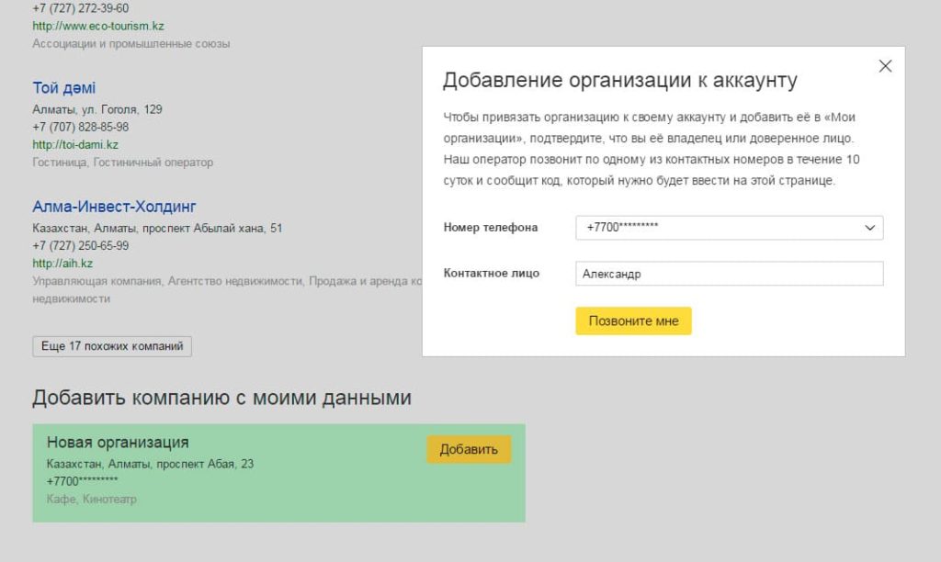Click the Кафе, Кинотеатр category text
This screenshot has height=562, width=941.
(x=92, y=499)
